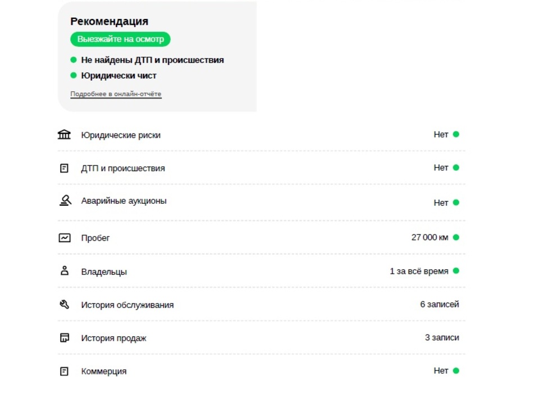539x404 pixels.
Task: Open the История продаж row label
Action: tap(113, 338)
